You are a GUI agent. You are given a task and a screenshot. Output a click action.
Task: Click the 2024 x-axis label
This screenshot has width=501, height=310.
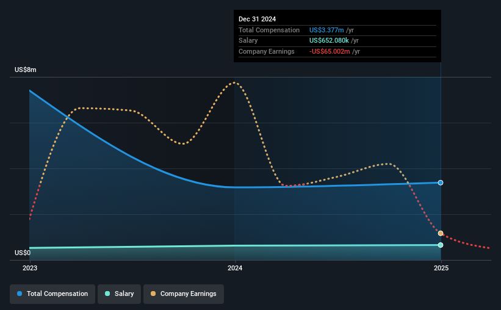point(235,268)
